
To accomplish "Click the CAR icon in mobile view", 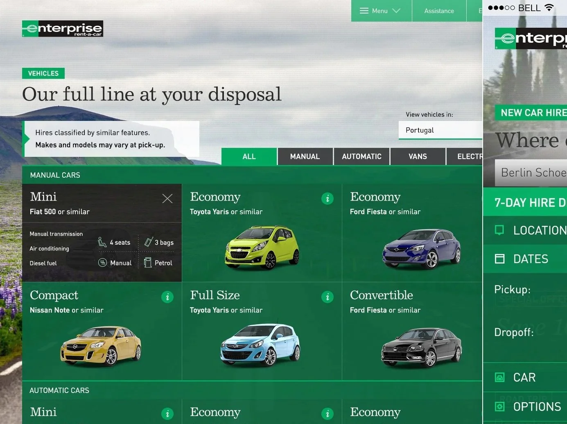I will point(500,377).
